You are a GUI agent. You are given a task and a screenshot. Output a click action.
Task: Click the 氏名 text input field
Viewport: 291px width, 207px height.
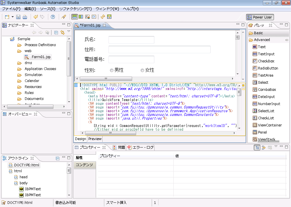tap(131, 40)
